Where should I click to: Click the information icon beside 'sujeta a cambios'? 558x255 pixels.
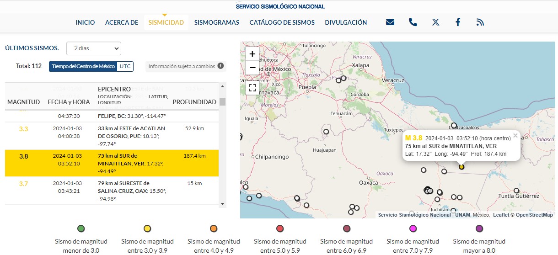coord(220,66)
